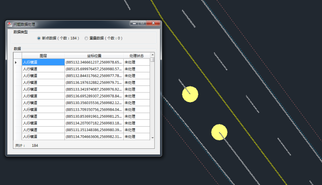
Task: Click the scrollbar down arrow in the data table
Action: tap(152, 138)
